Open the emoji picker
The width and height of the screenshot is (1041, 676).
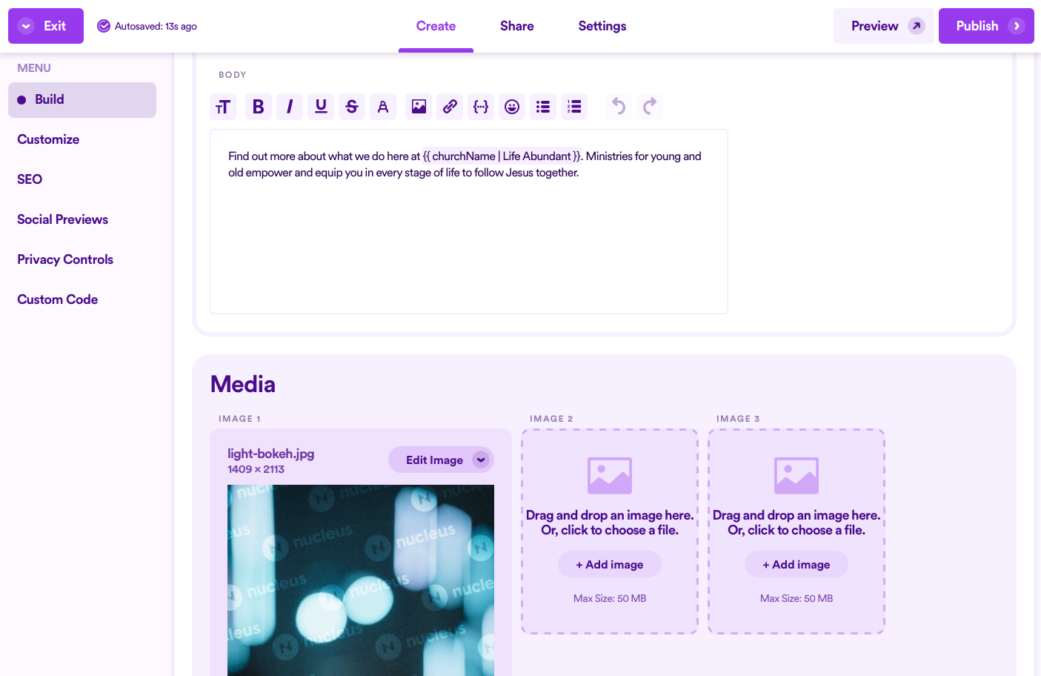point(512,107)
